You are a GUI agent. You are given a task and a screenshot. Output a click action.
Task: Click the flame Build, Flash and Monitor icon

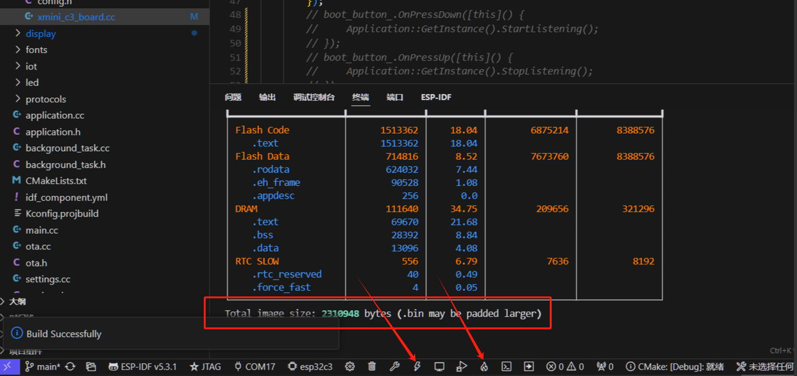pyautogui.click(x=484, y=367)
